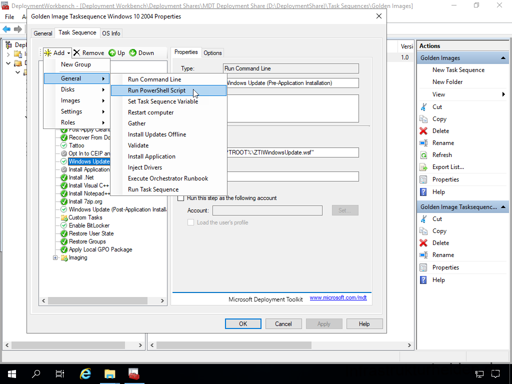This screenshot has width=512, height=384.
Task: Click the Golden Images Rename icon
Action: coord(423,143)
